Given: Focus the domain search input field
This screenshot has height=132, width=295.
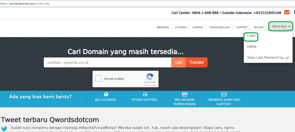Looking at the screenshot, I should click(107, 62).
